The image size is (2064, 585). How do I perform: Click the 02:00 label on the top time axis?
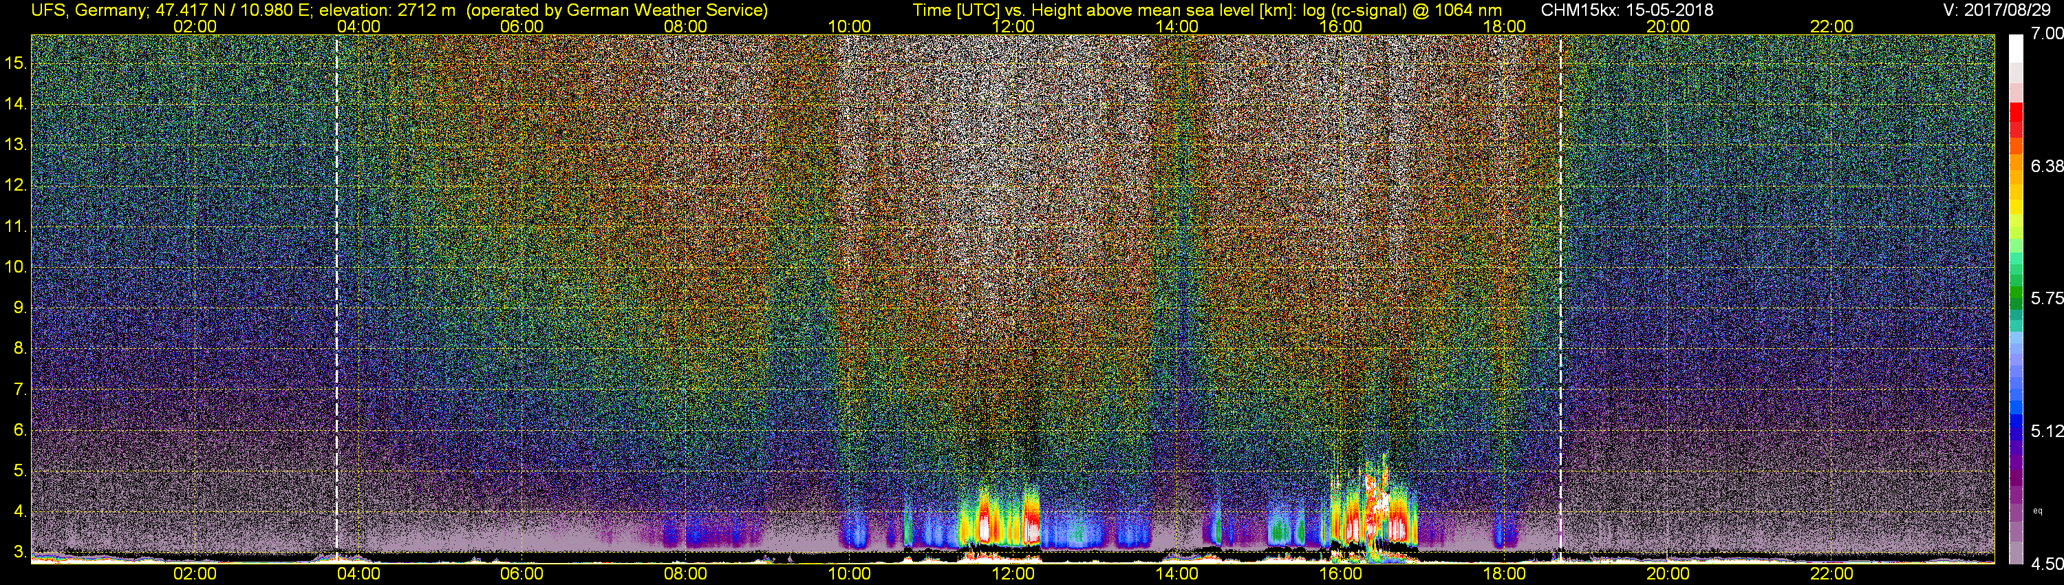[195, 26]
